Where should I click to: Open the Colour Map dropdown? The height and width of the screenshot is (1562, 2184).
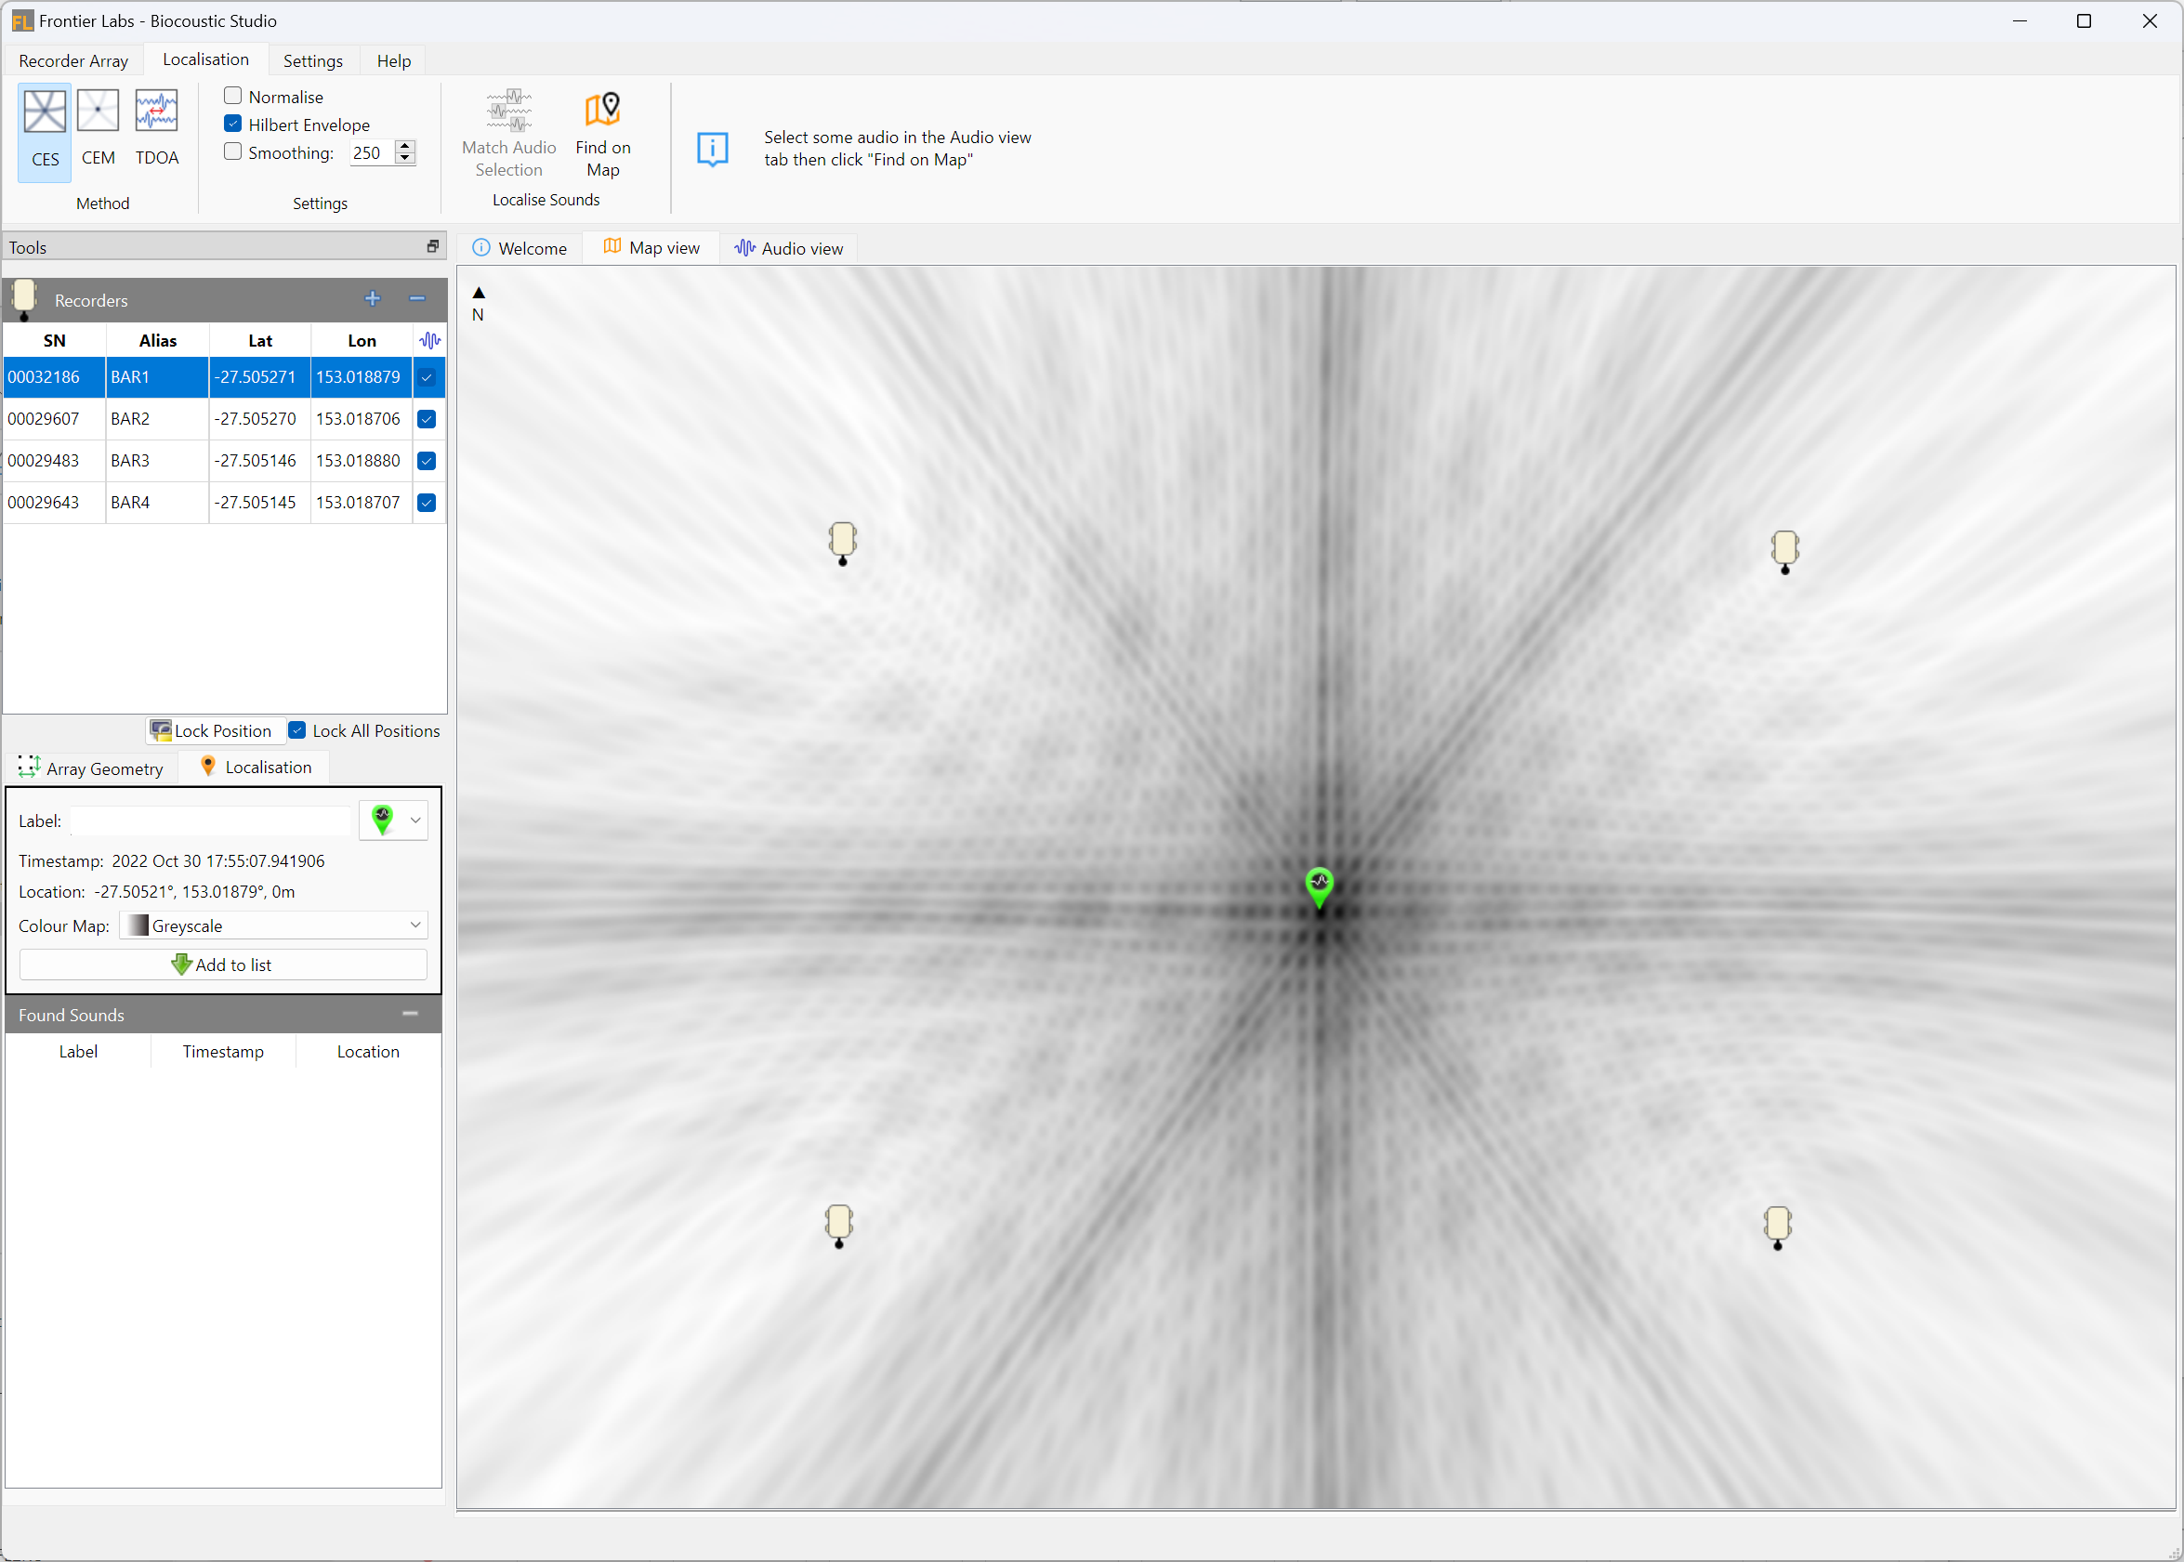tap(274, 925)
